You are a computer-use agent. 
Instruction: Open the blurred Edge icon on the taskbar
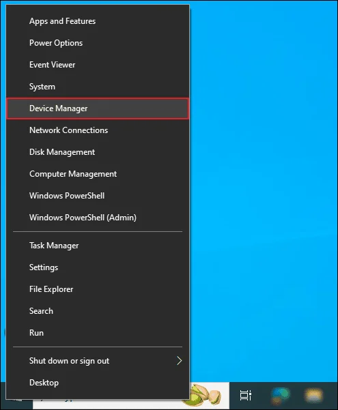pyautogui.click(x=280, y=395)
